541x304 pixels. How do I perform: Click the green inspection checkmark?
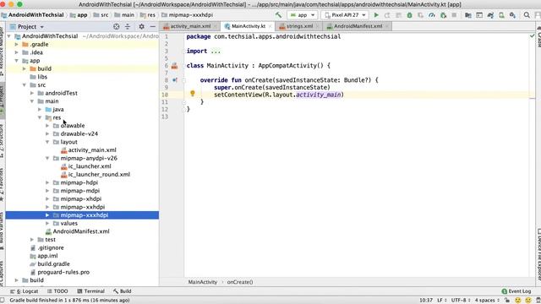532,35
